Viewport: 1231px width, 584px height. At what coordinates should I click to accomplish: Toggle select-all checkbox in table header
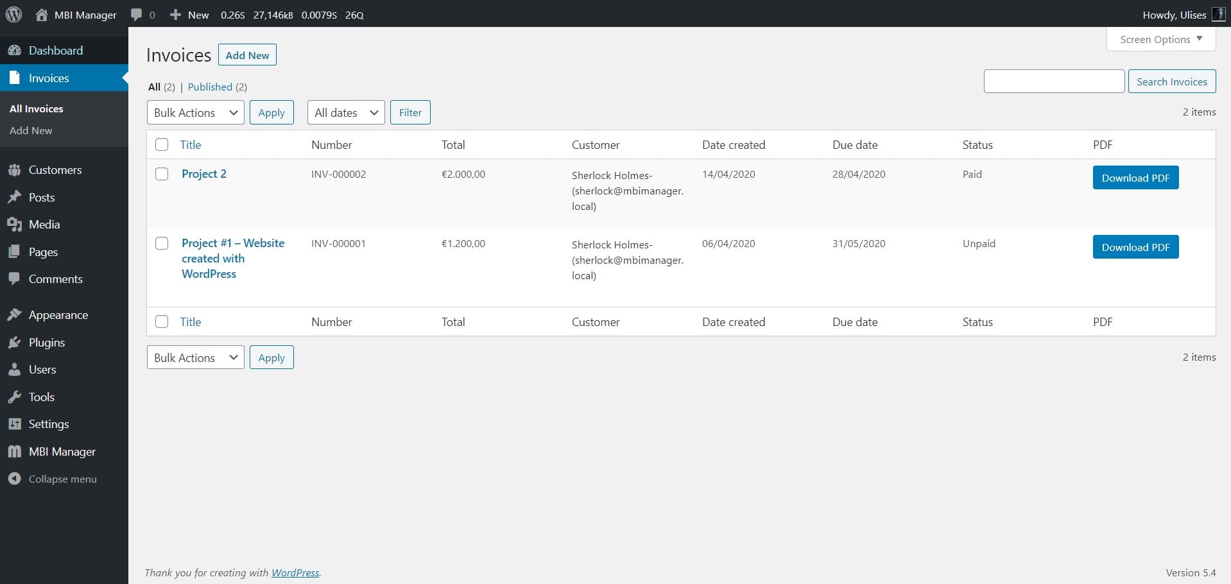coord(162,144)
